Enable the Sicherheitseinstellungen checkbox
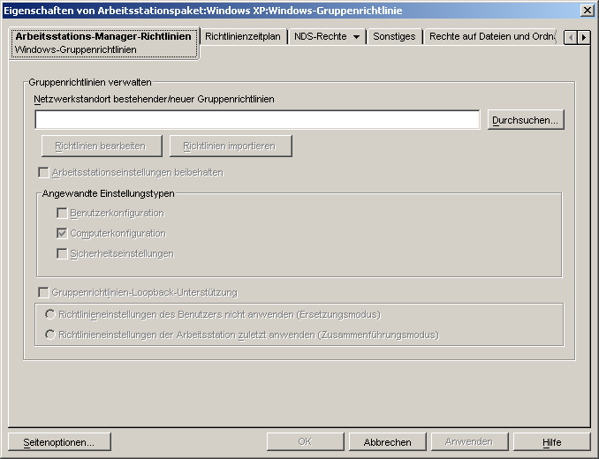Image resolution: width=599 pixels, height=459 pixels. click(x=62, y=253)
